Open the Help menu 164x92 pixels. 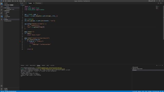coord(24,1)
